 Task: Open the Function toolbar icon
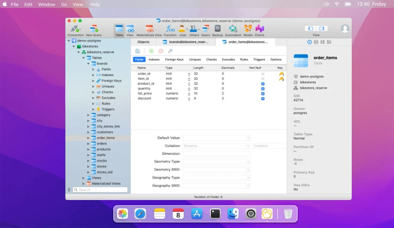(x=170, y=31)
